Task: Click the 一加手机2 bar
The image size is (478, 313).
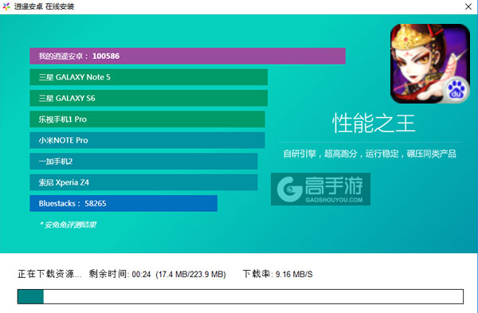Action: pos(143,161)
